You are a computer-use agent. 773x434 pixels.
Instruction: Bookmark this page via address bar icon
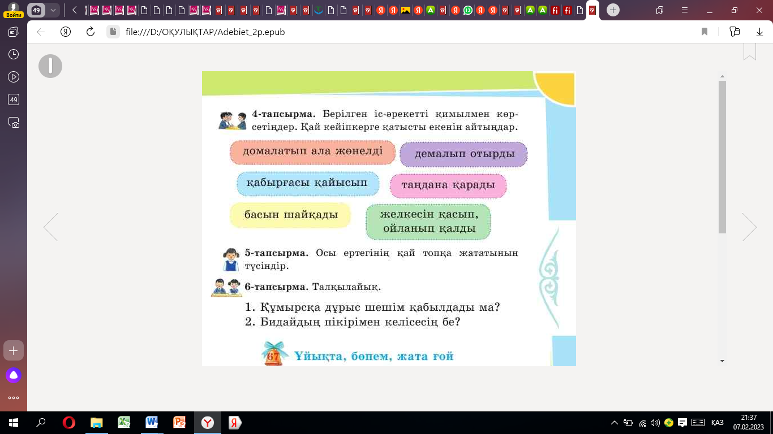click(x=705, y=32)
